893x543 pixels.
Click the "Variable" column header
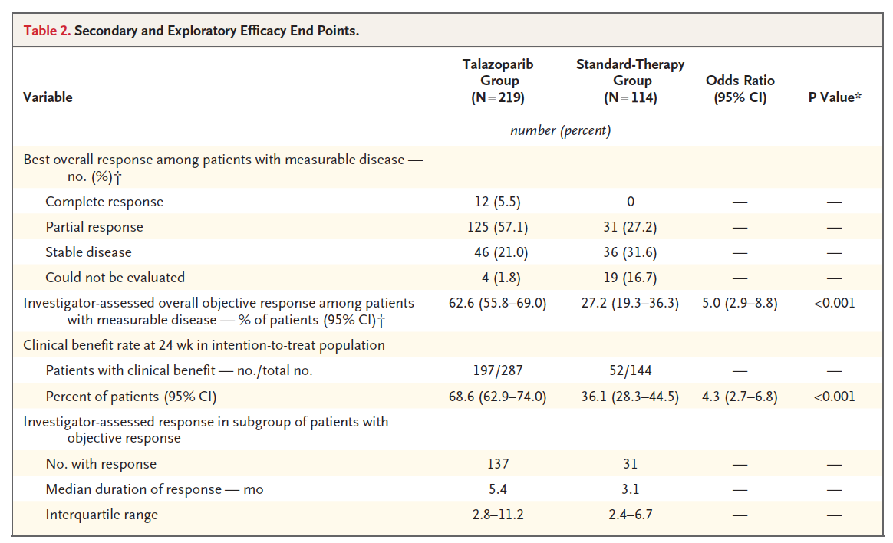click(48, 97)
